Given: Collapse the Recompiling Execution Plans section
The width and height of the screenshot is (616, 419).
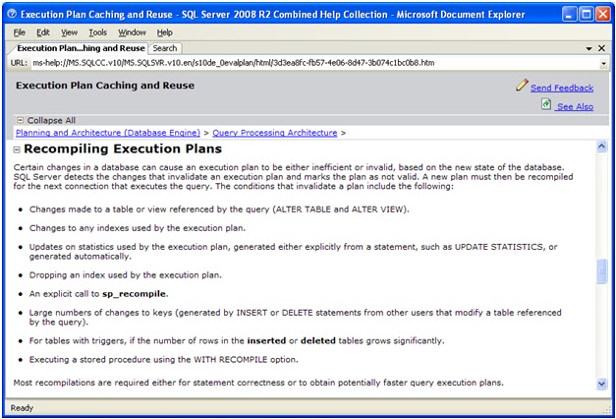Looking at the screenshot, I should pos(17,150).
